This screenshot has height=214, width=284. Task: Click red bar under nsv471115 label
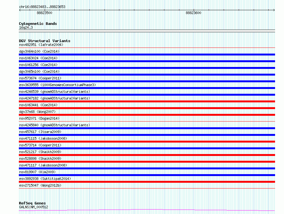coord(147,142)
